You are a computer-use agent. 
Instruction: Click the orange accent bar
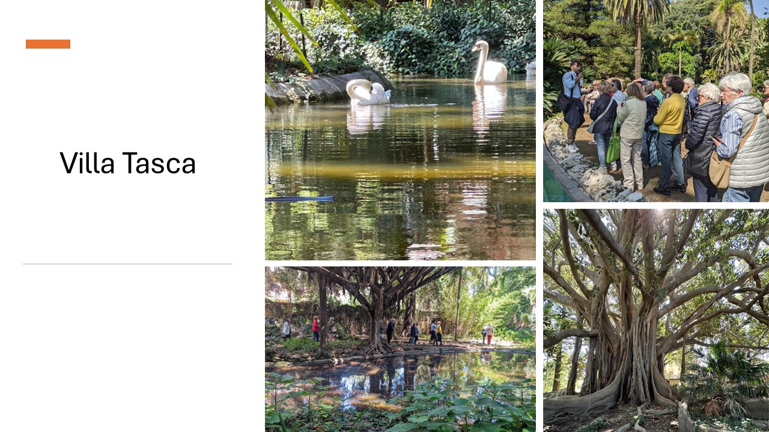pyautogui.click(x=48, y=44)
